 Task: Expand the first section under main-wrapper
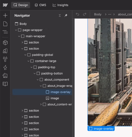[x=22, y=43]
